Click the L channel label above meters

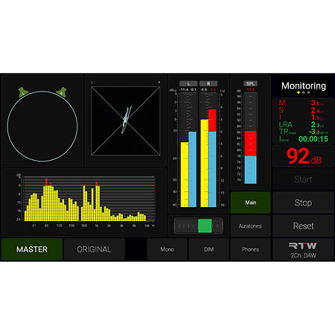pyautogui.click(x=188, y=83)
